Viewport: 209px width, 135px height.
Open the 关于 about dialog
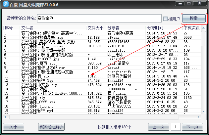pyautogui.click(x=13, y=127)
